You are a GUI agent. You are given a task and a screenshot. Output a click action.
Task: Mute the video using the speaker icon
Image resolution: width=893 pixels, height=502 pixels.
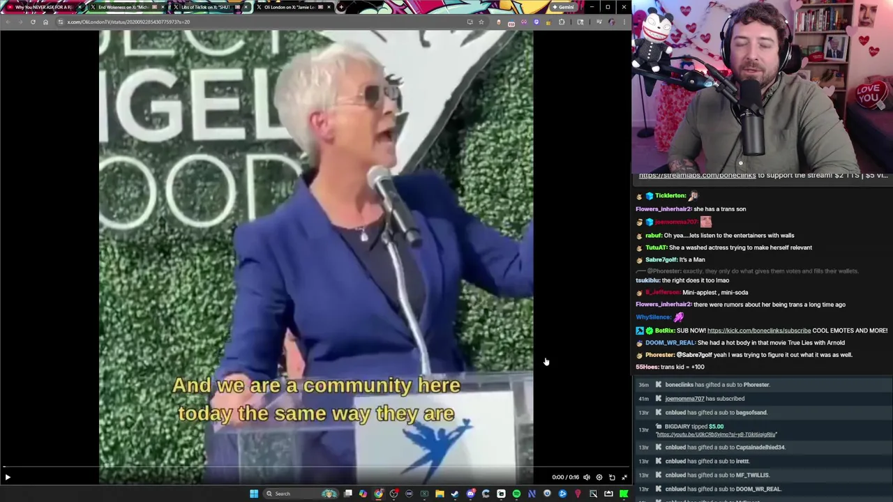(x=587, y=478)
